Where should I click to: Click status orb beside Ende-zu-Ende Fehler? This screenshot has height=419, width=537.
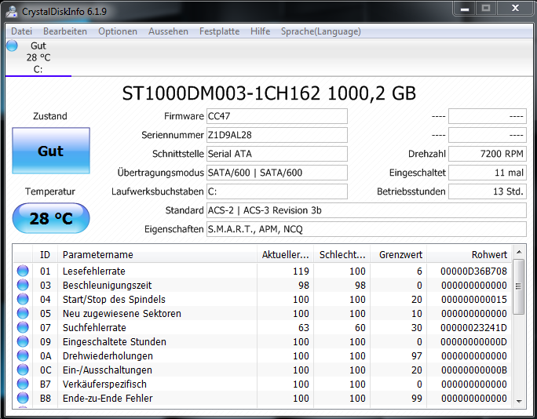point(23,398)
